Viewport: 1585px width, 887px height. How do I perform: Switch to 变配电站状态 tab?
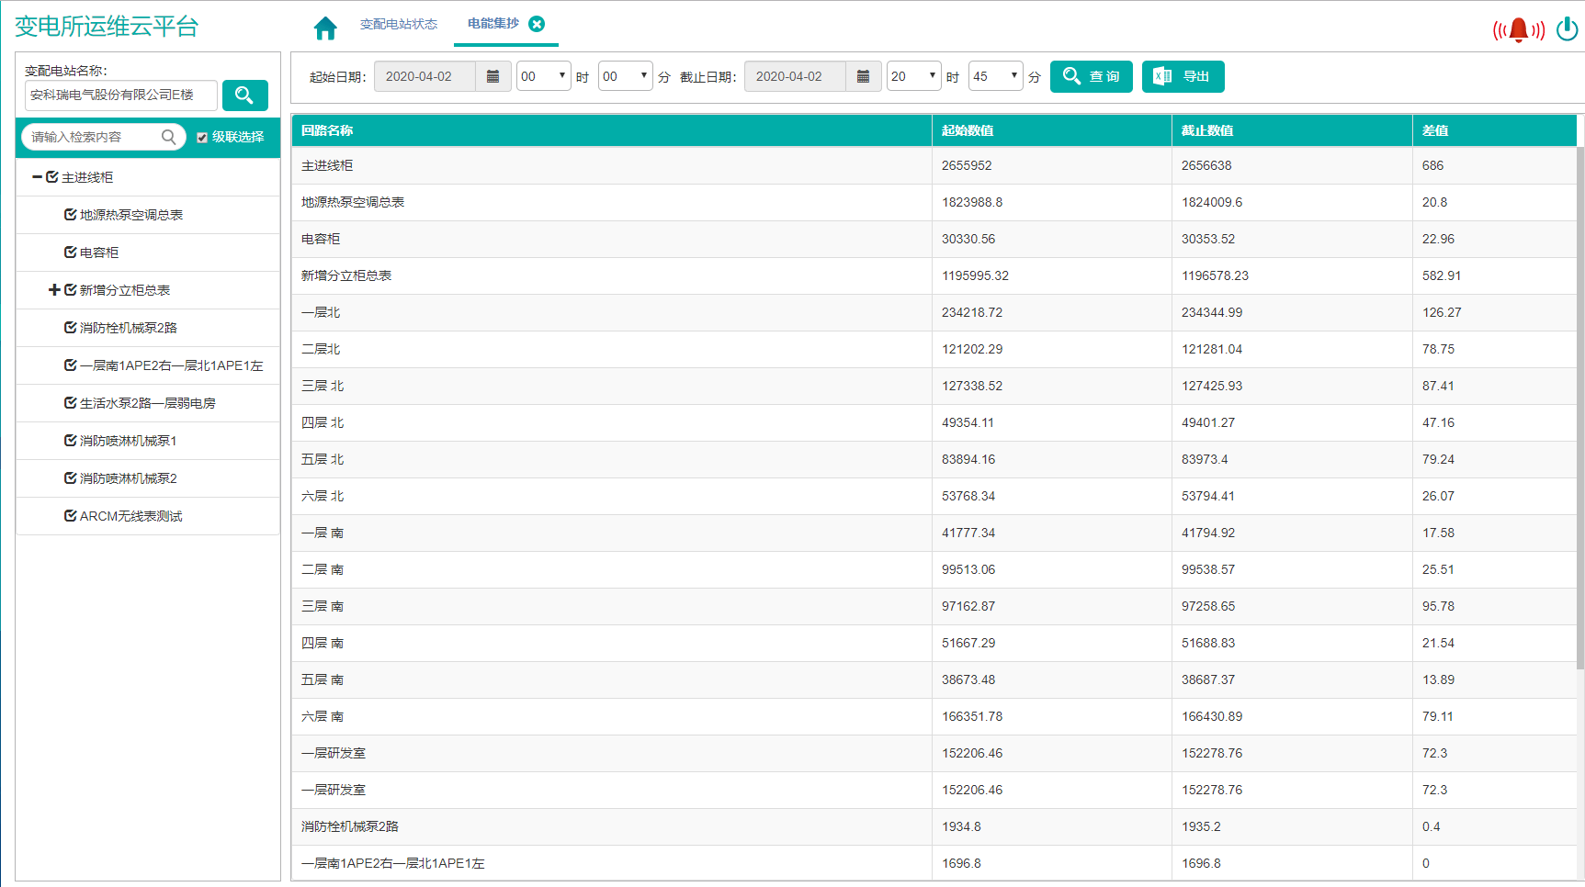click(x=399, y=24)
